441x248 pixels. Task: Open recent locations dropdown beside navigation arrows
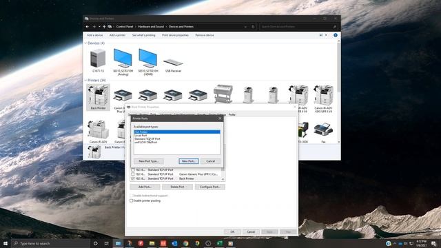tap(99, 27)
